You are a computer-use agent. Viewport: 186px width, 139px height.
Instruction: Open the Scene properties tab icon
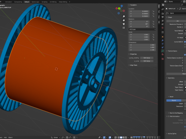point(163,24)
